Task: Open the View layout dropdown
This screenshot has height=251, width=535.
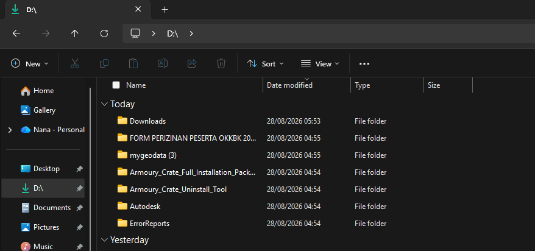Action: 320,64
